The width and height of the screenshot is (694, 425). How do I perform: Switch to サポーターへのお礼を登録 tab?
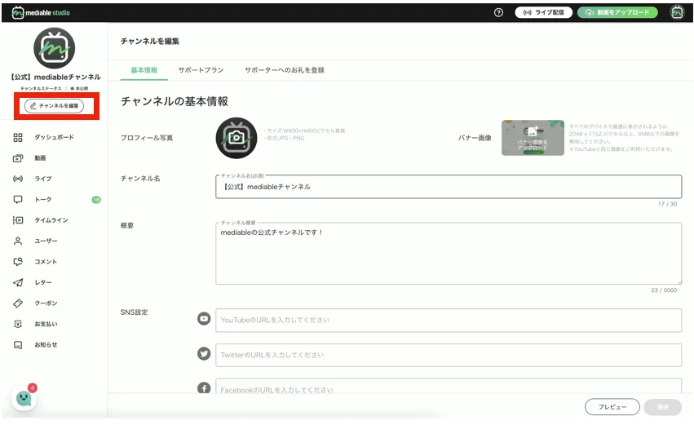pos(285,70)
